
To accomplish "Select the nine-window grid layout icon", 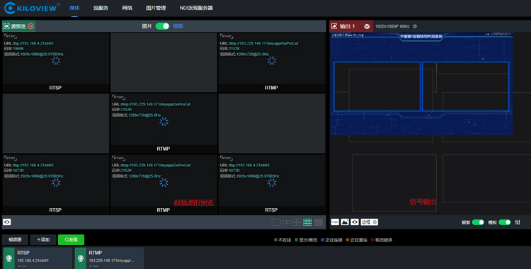I will click(307, 222).
